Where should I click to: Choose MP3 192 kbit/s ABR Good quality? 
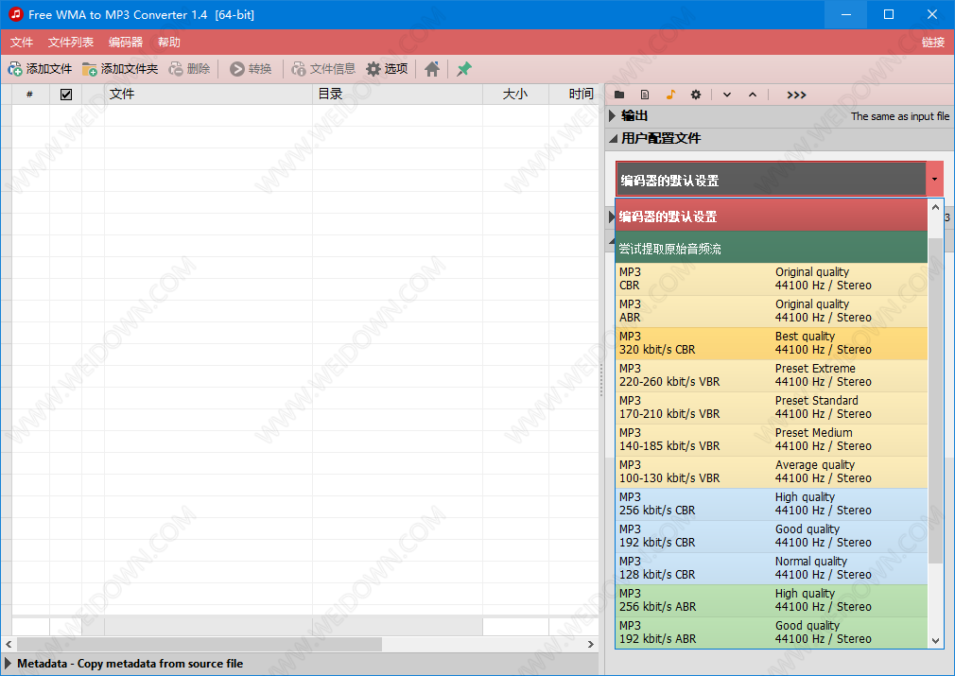[771, 633]
